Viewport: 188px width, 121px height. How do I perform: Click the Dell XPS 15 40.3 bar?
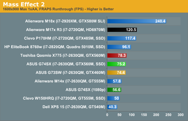[112, 107]
